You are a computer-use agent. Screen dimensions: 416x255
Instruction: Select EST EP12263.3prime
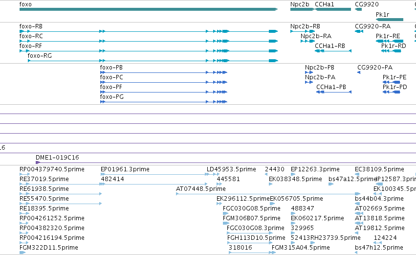(315, 169)
